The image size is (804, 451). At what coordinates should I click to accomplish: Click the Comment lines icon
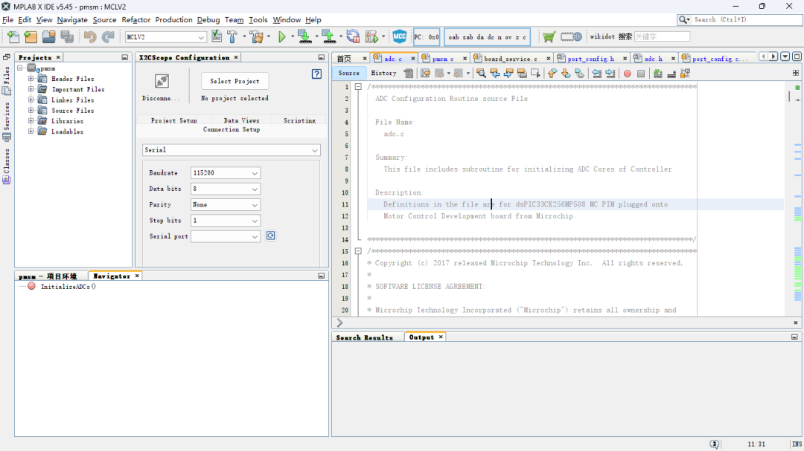pyautogui.click(x=658, y=74)
